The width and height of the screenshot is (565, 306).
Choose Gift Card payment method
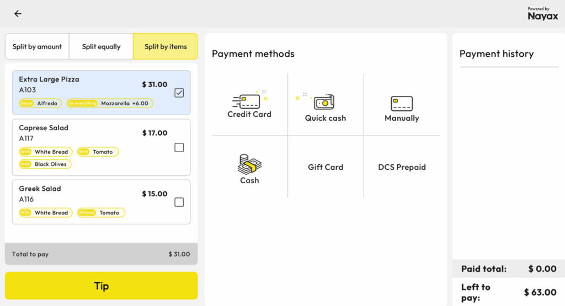click(x=326, y=167)
